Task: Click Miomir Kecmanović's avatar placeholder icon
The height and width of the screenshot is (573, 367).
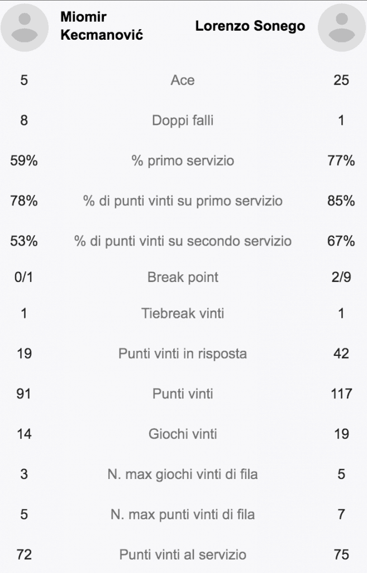Action: click(x=25, y=27)
